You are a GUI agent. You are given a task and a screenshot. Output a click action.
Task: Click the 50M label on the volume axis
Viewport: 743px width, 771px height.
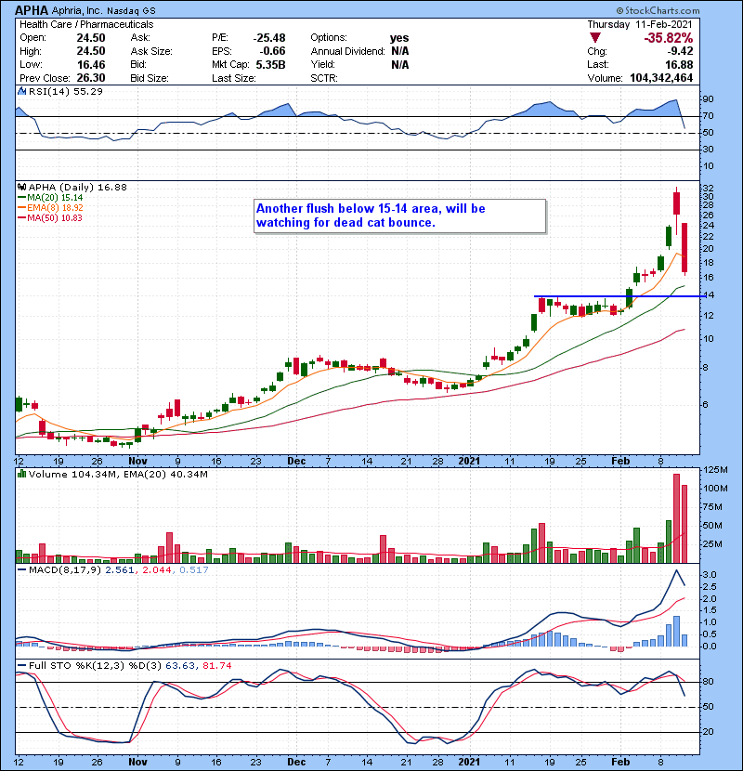click(713, 526)
